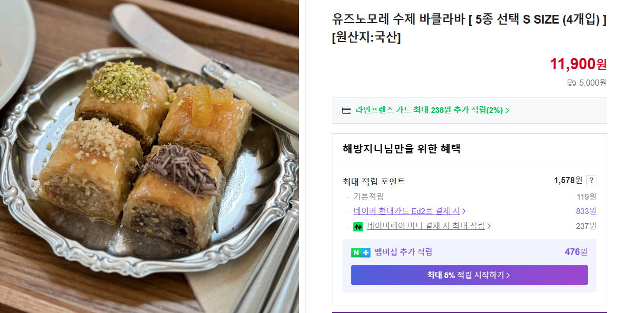The width and height of the screenshot is (619, 313).
Task: Expand 라인프렌즈 카드 details via its chevron
Action: 507,111
